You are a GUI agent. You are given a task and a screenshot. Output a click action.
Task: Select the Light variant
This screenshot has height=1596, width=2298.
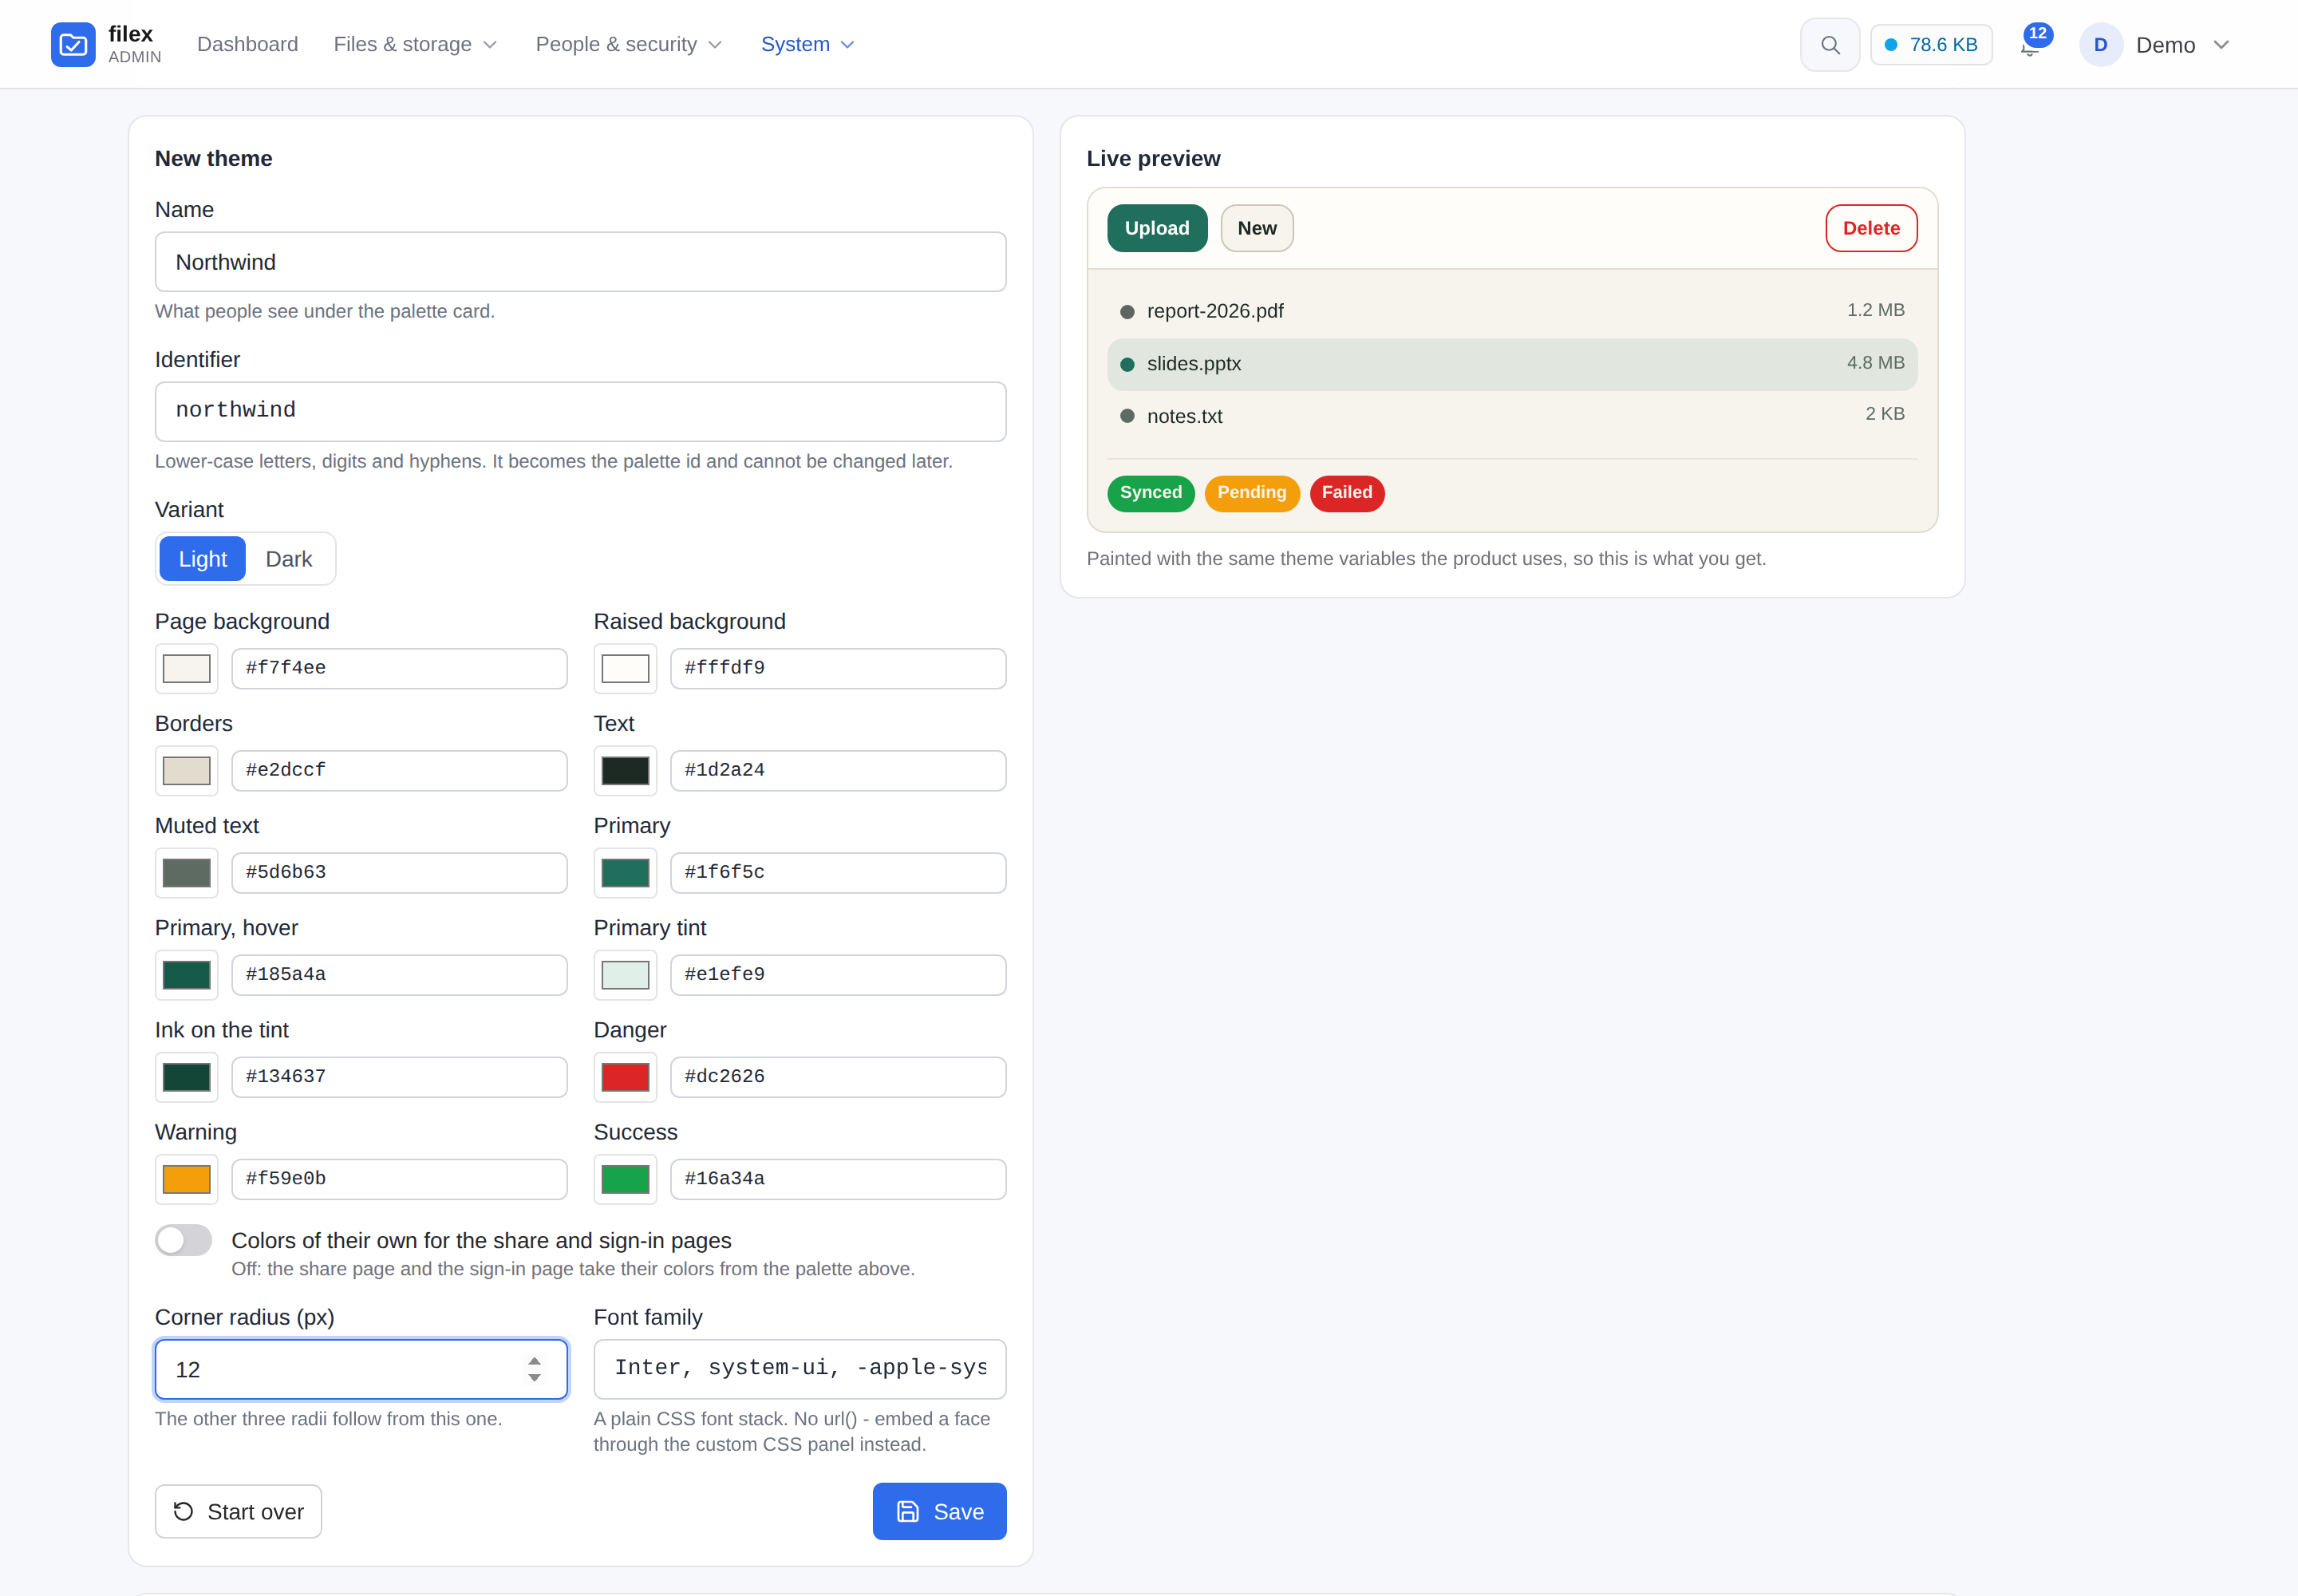(x=202, y=559)
